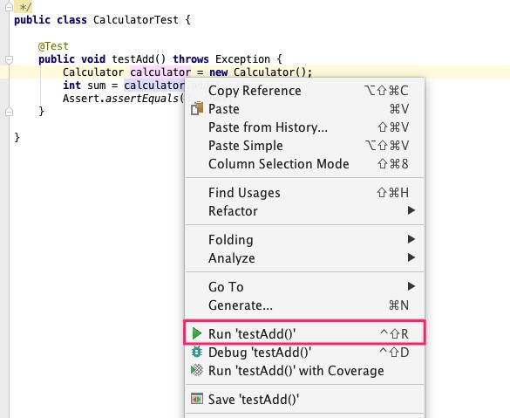Click the Debug 'testAdd()' bug icon

(x=196, y=352)
